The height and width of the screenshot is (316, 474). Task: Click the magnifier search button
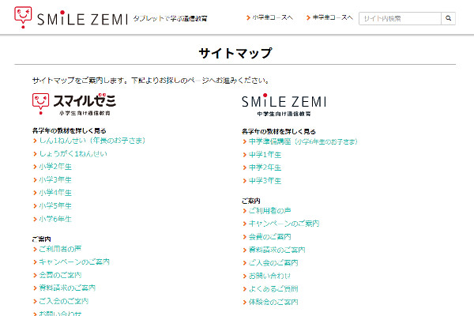[448, 18]
